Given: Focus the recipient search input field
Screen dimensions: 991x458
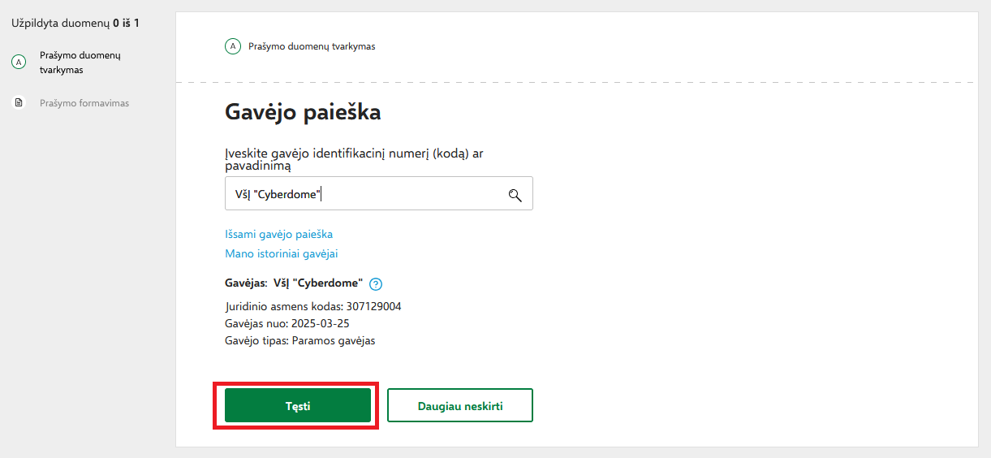Looking at the screenshot, I should pos(365,195).
